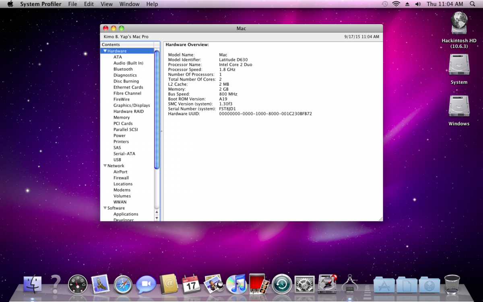Open iCal calendar icon

pos(191,284)
